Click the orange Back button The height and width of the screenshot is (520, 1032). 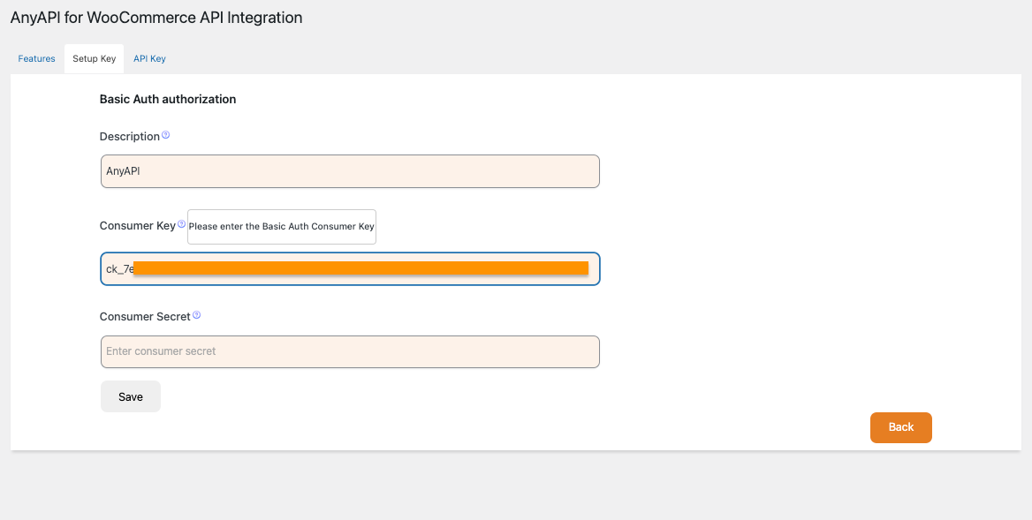pos(900,427)
